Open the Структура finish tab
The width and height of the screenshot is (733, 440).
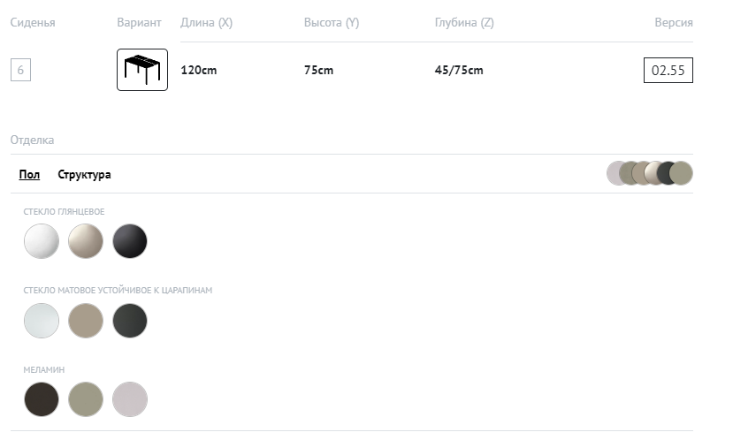(85, 175)
